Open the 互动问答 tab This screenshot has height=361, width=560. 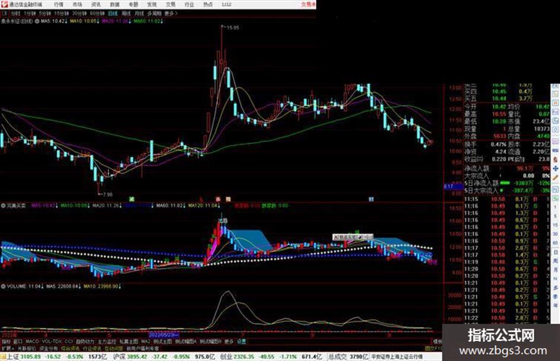click(x=114, y=348)
